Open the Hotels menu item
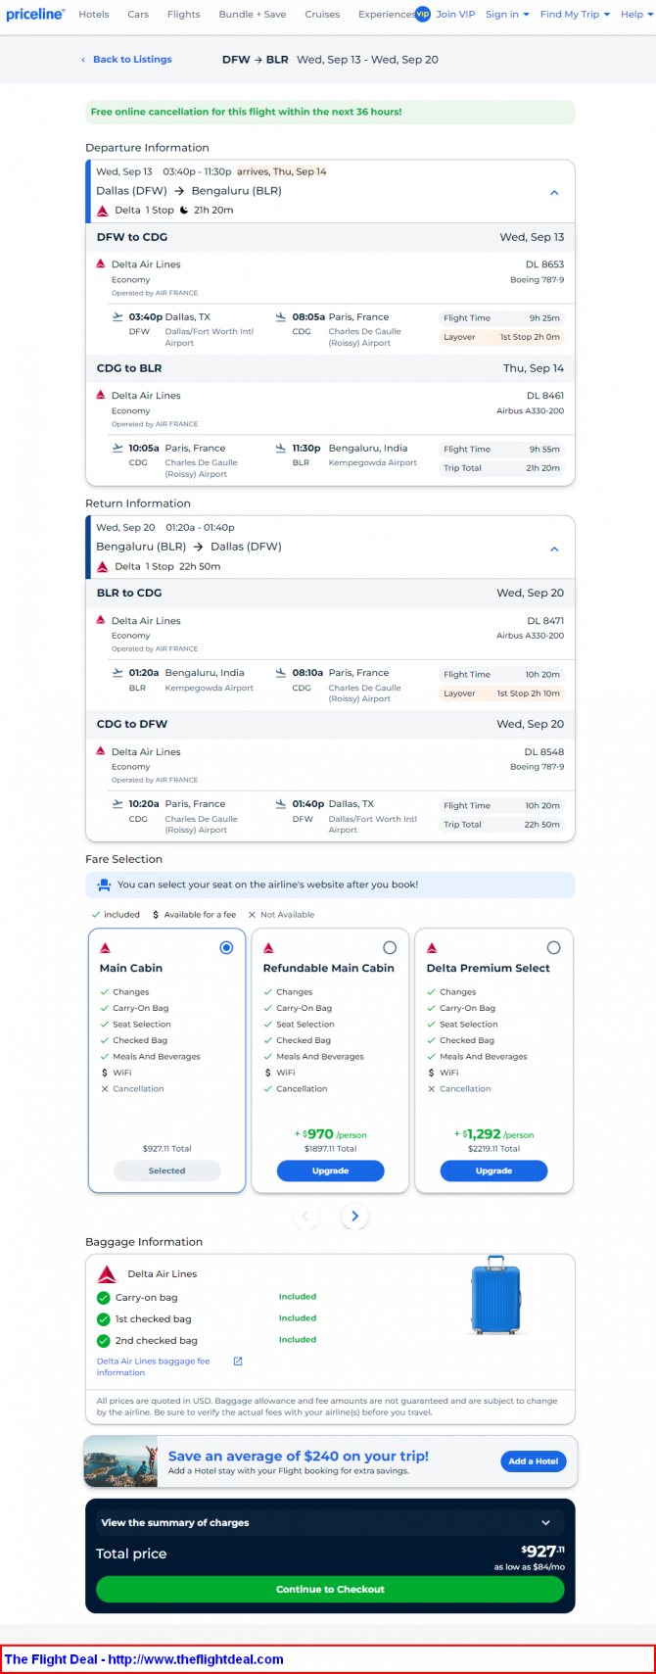Screen dimensions: 656x1674 (94, 15)
